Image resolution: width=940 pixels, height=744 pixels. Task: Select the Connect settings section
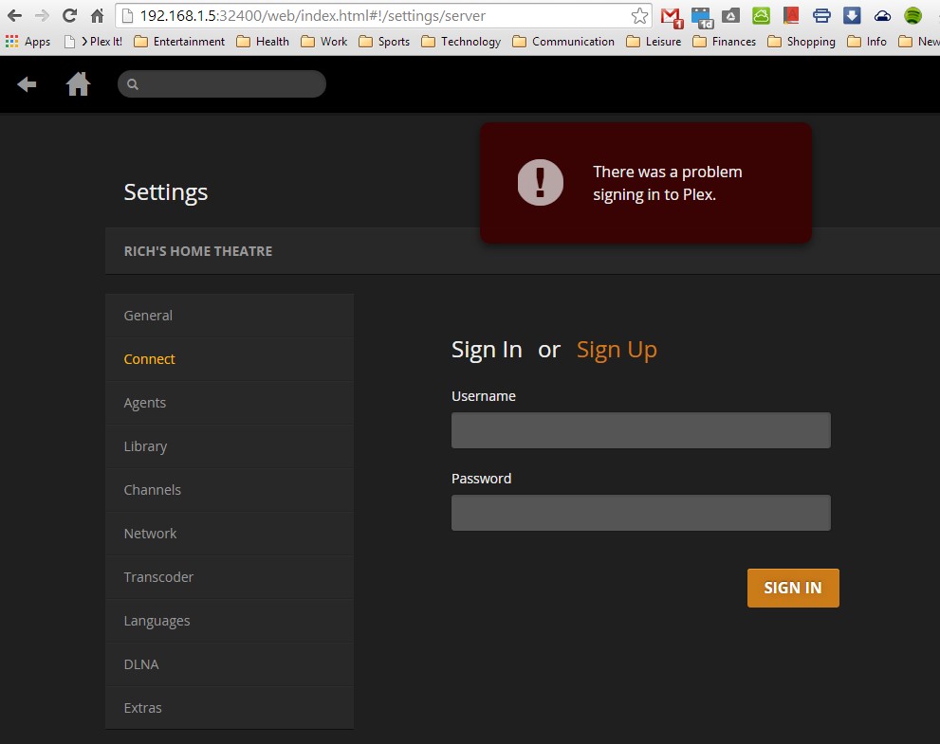tap(230, 359)
